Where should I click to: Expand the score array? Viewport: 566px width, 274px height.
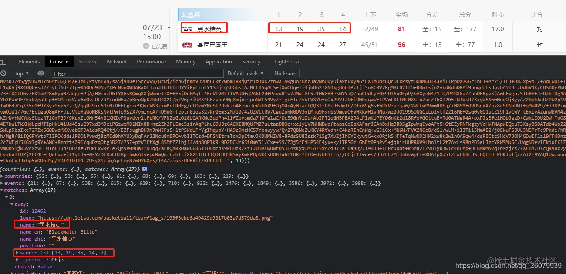point(17,253)
